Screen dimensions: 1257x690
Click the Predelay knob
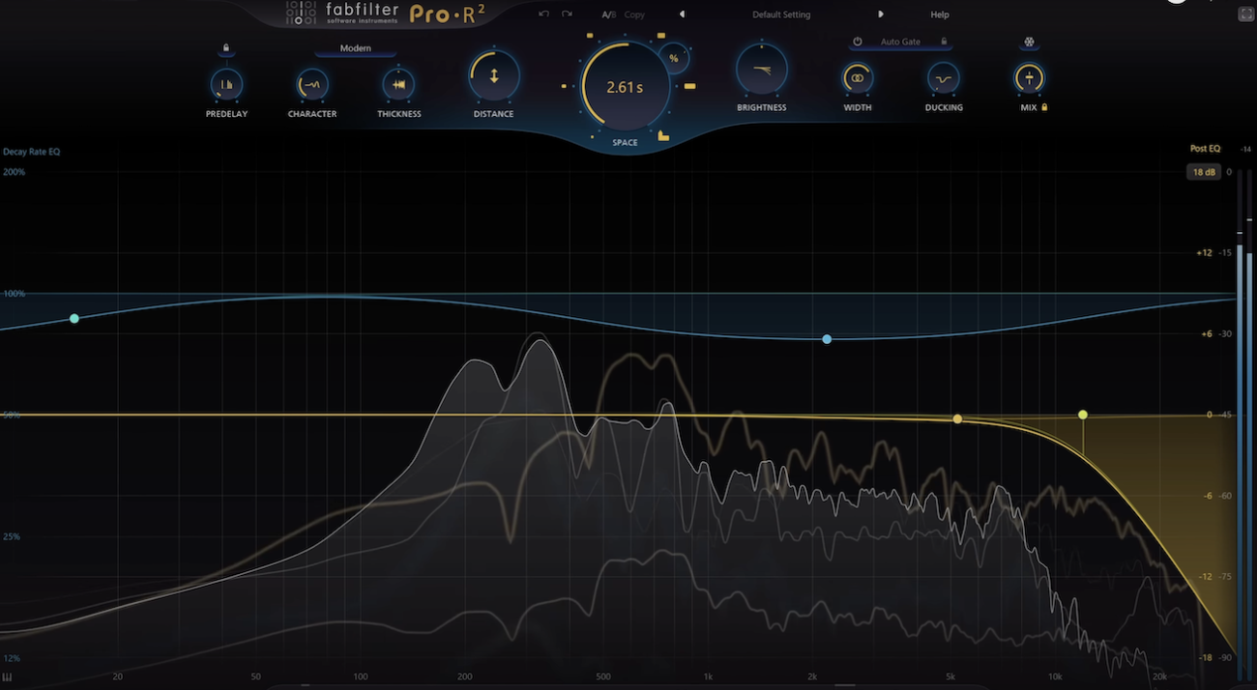click(226, 85)
